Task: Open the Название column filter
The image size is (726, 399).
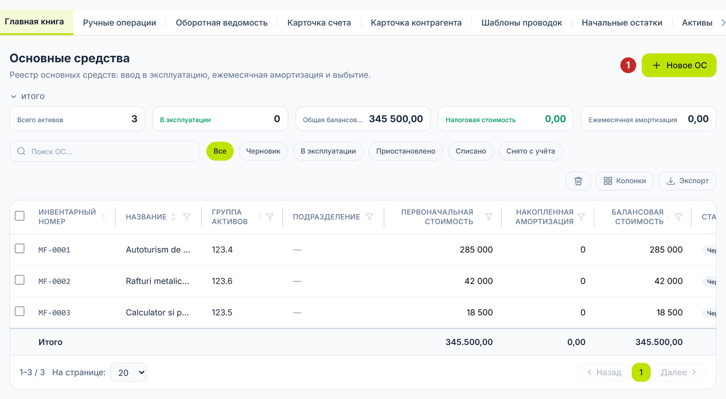Action: click(x=187, y=217)
